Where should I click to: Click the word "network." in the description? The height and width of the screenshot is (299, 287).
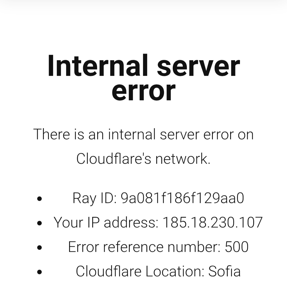tap(183, 159)
